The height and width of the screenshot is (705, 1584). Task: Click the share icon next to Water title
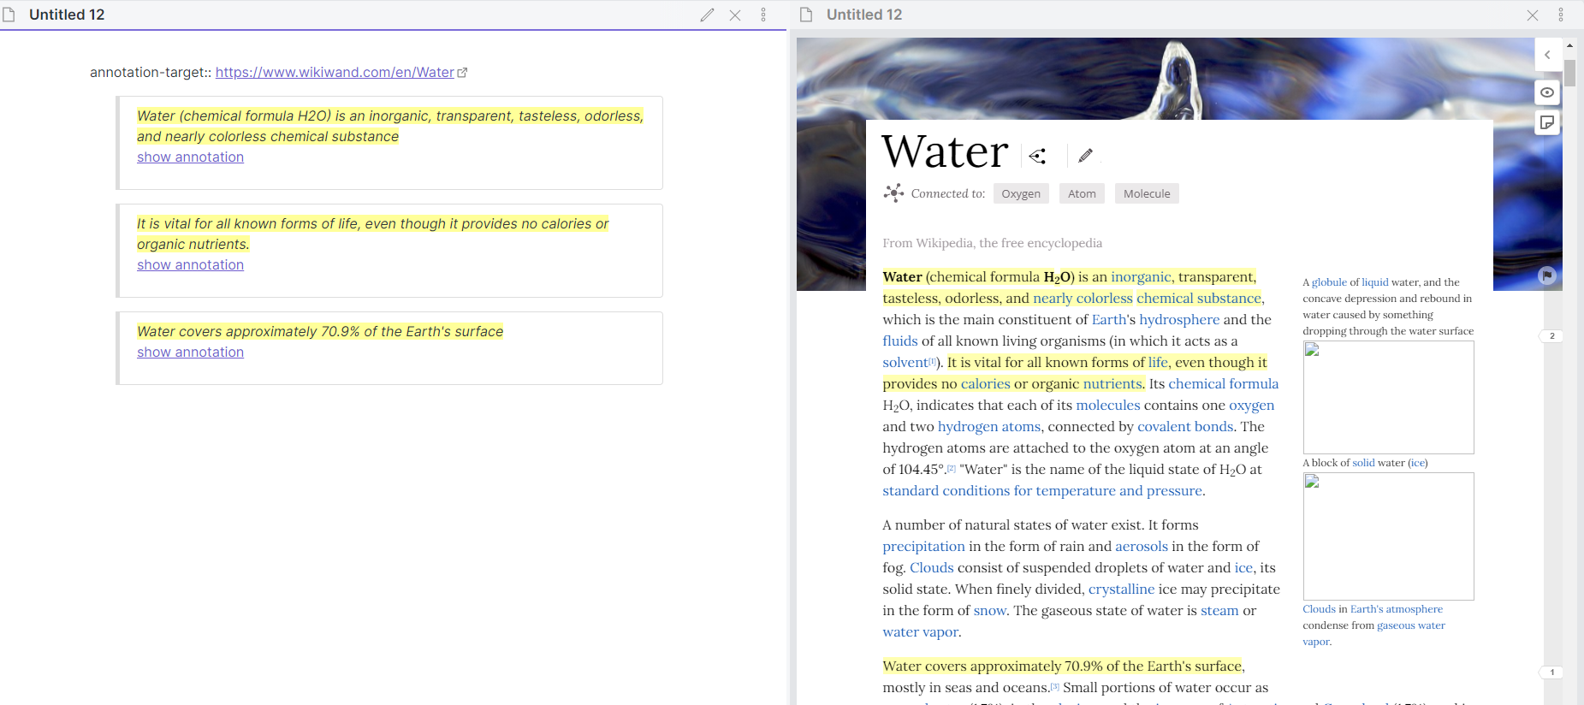1038,156
